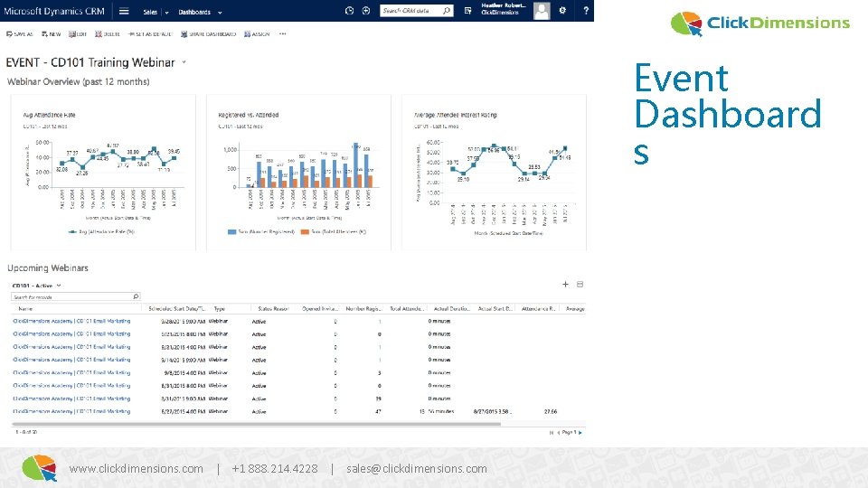Click Delete dashboard command

click(x=108, y=34)
